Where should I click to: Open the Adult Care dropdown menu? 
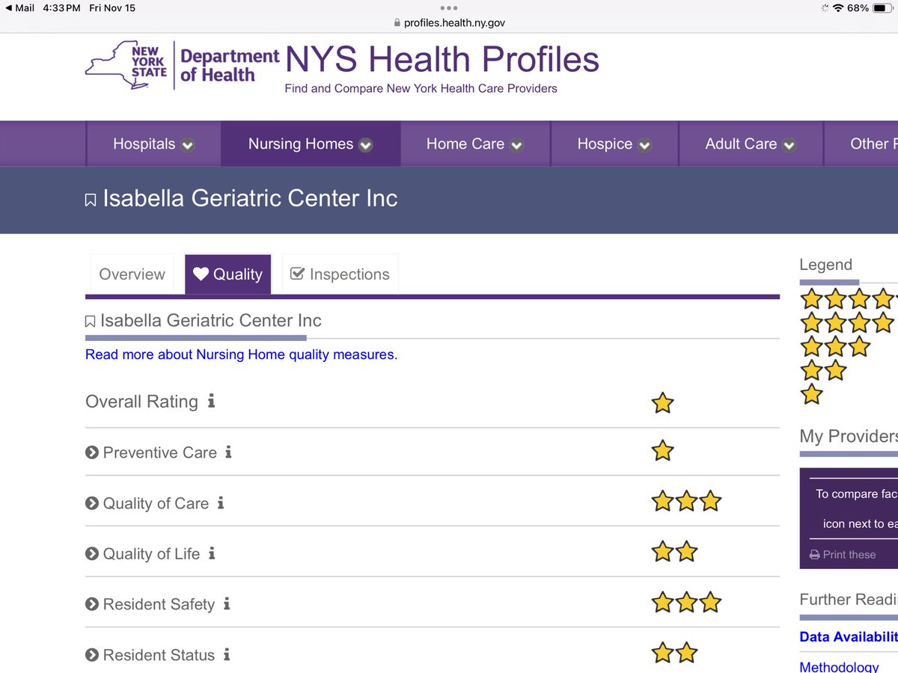point(751,144)
